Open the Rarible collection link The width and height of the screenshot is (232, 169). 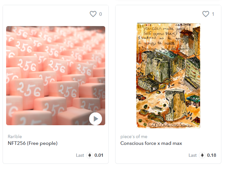click(x=15, y=136)
